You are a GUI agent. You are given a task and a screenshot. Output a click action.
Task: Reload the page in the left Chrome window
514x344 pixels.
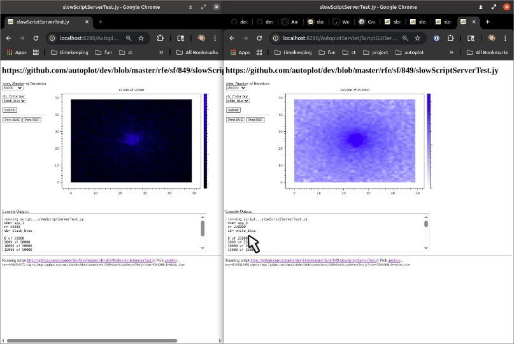(36, 38)
